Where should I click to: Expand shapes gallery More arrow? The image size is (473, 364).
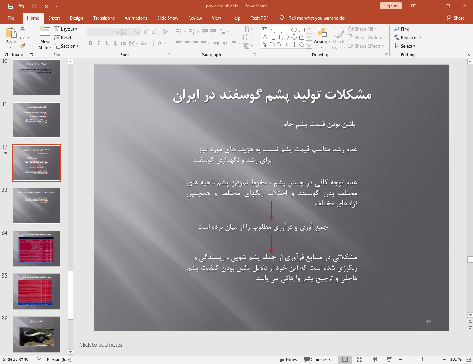click(309, 45)
